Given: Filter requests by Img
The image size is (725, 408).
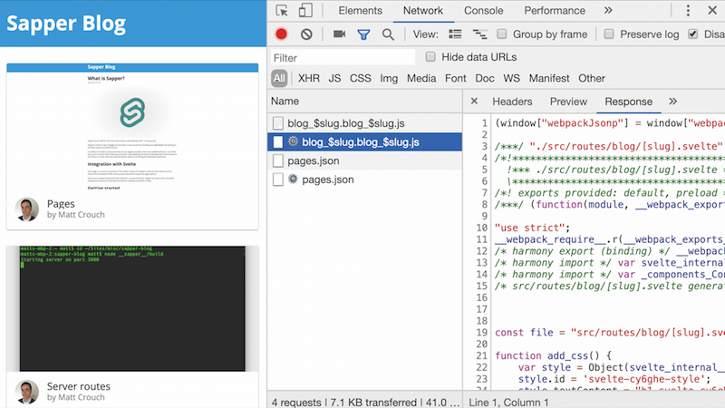Looking at the screenshot, I should 389,78.
